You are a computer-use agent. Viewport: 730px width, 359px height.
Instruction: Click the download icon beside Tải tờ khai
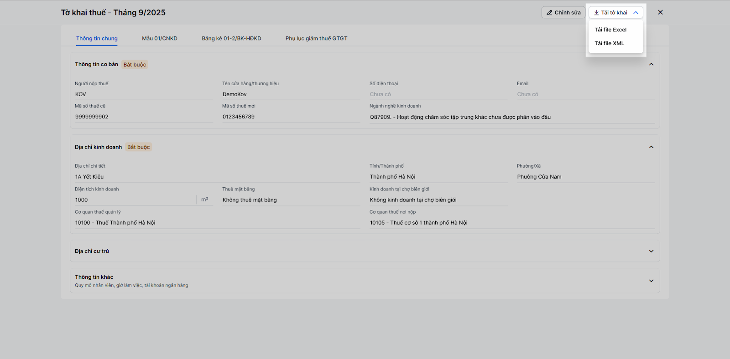click(x=596, y=13)
